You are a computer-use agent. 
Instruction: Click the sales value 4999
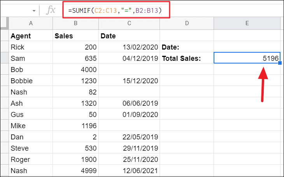[x=75, y=170]
